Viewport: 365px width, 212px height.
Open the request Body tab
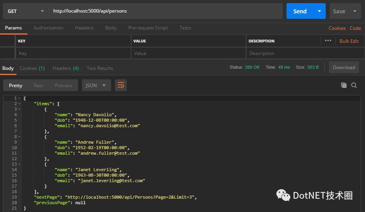tap(111, 28)
